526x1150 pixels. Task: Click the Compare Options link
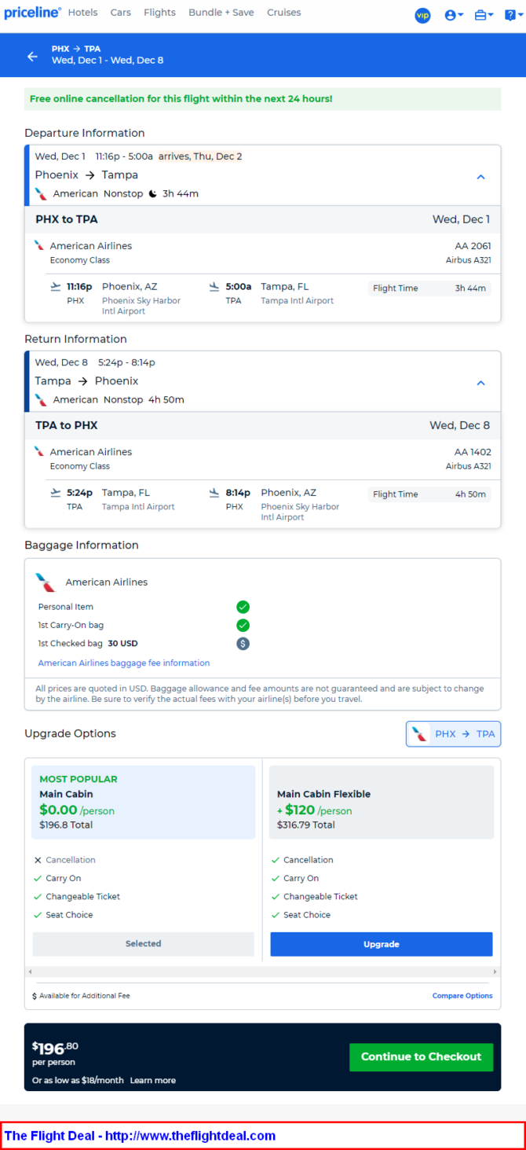462,996
